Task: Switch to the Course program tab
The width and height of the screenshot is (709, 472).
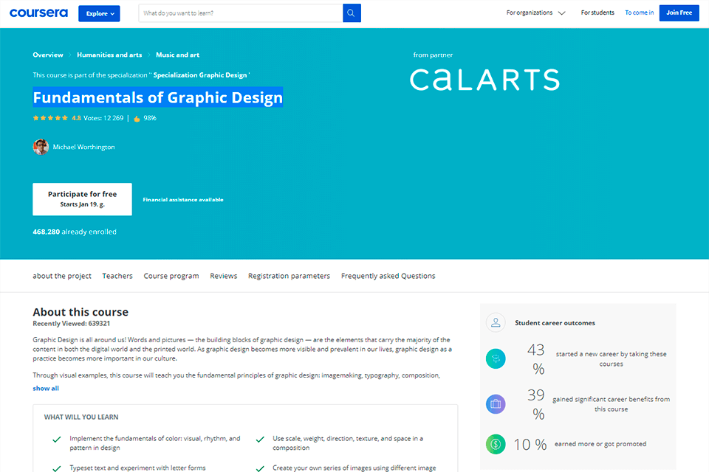Action: pyautogui.click(x=171, y=276)
